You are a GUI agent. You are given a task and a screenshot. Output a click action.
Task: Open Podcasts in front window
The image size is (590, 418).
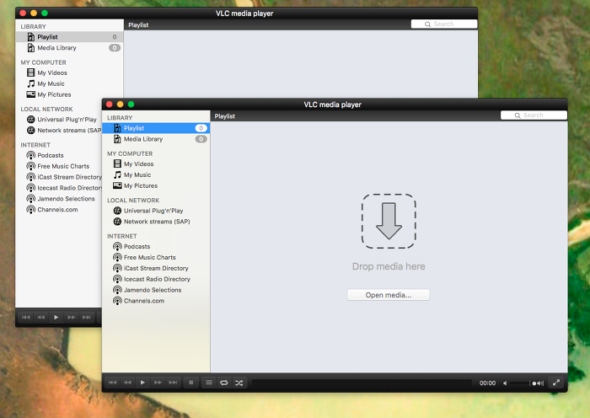click(x=156, y=246)
